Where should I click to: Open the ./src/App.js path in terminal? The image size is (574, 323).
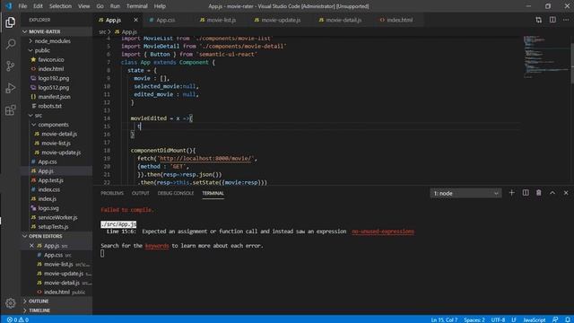click(x=118, y=224)
